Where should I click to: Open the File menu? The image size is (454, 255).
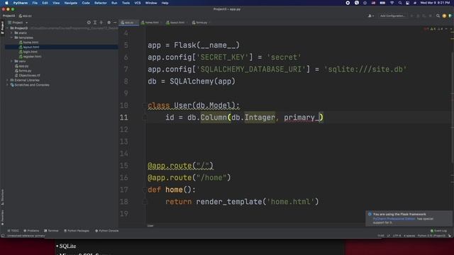coord(35,3)
